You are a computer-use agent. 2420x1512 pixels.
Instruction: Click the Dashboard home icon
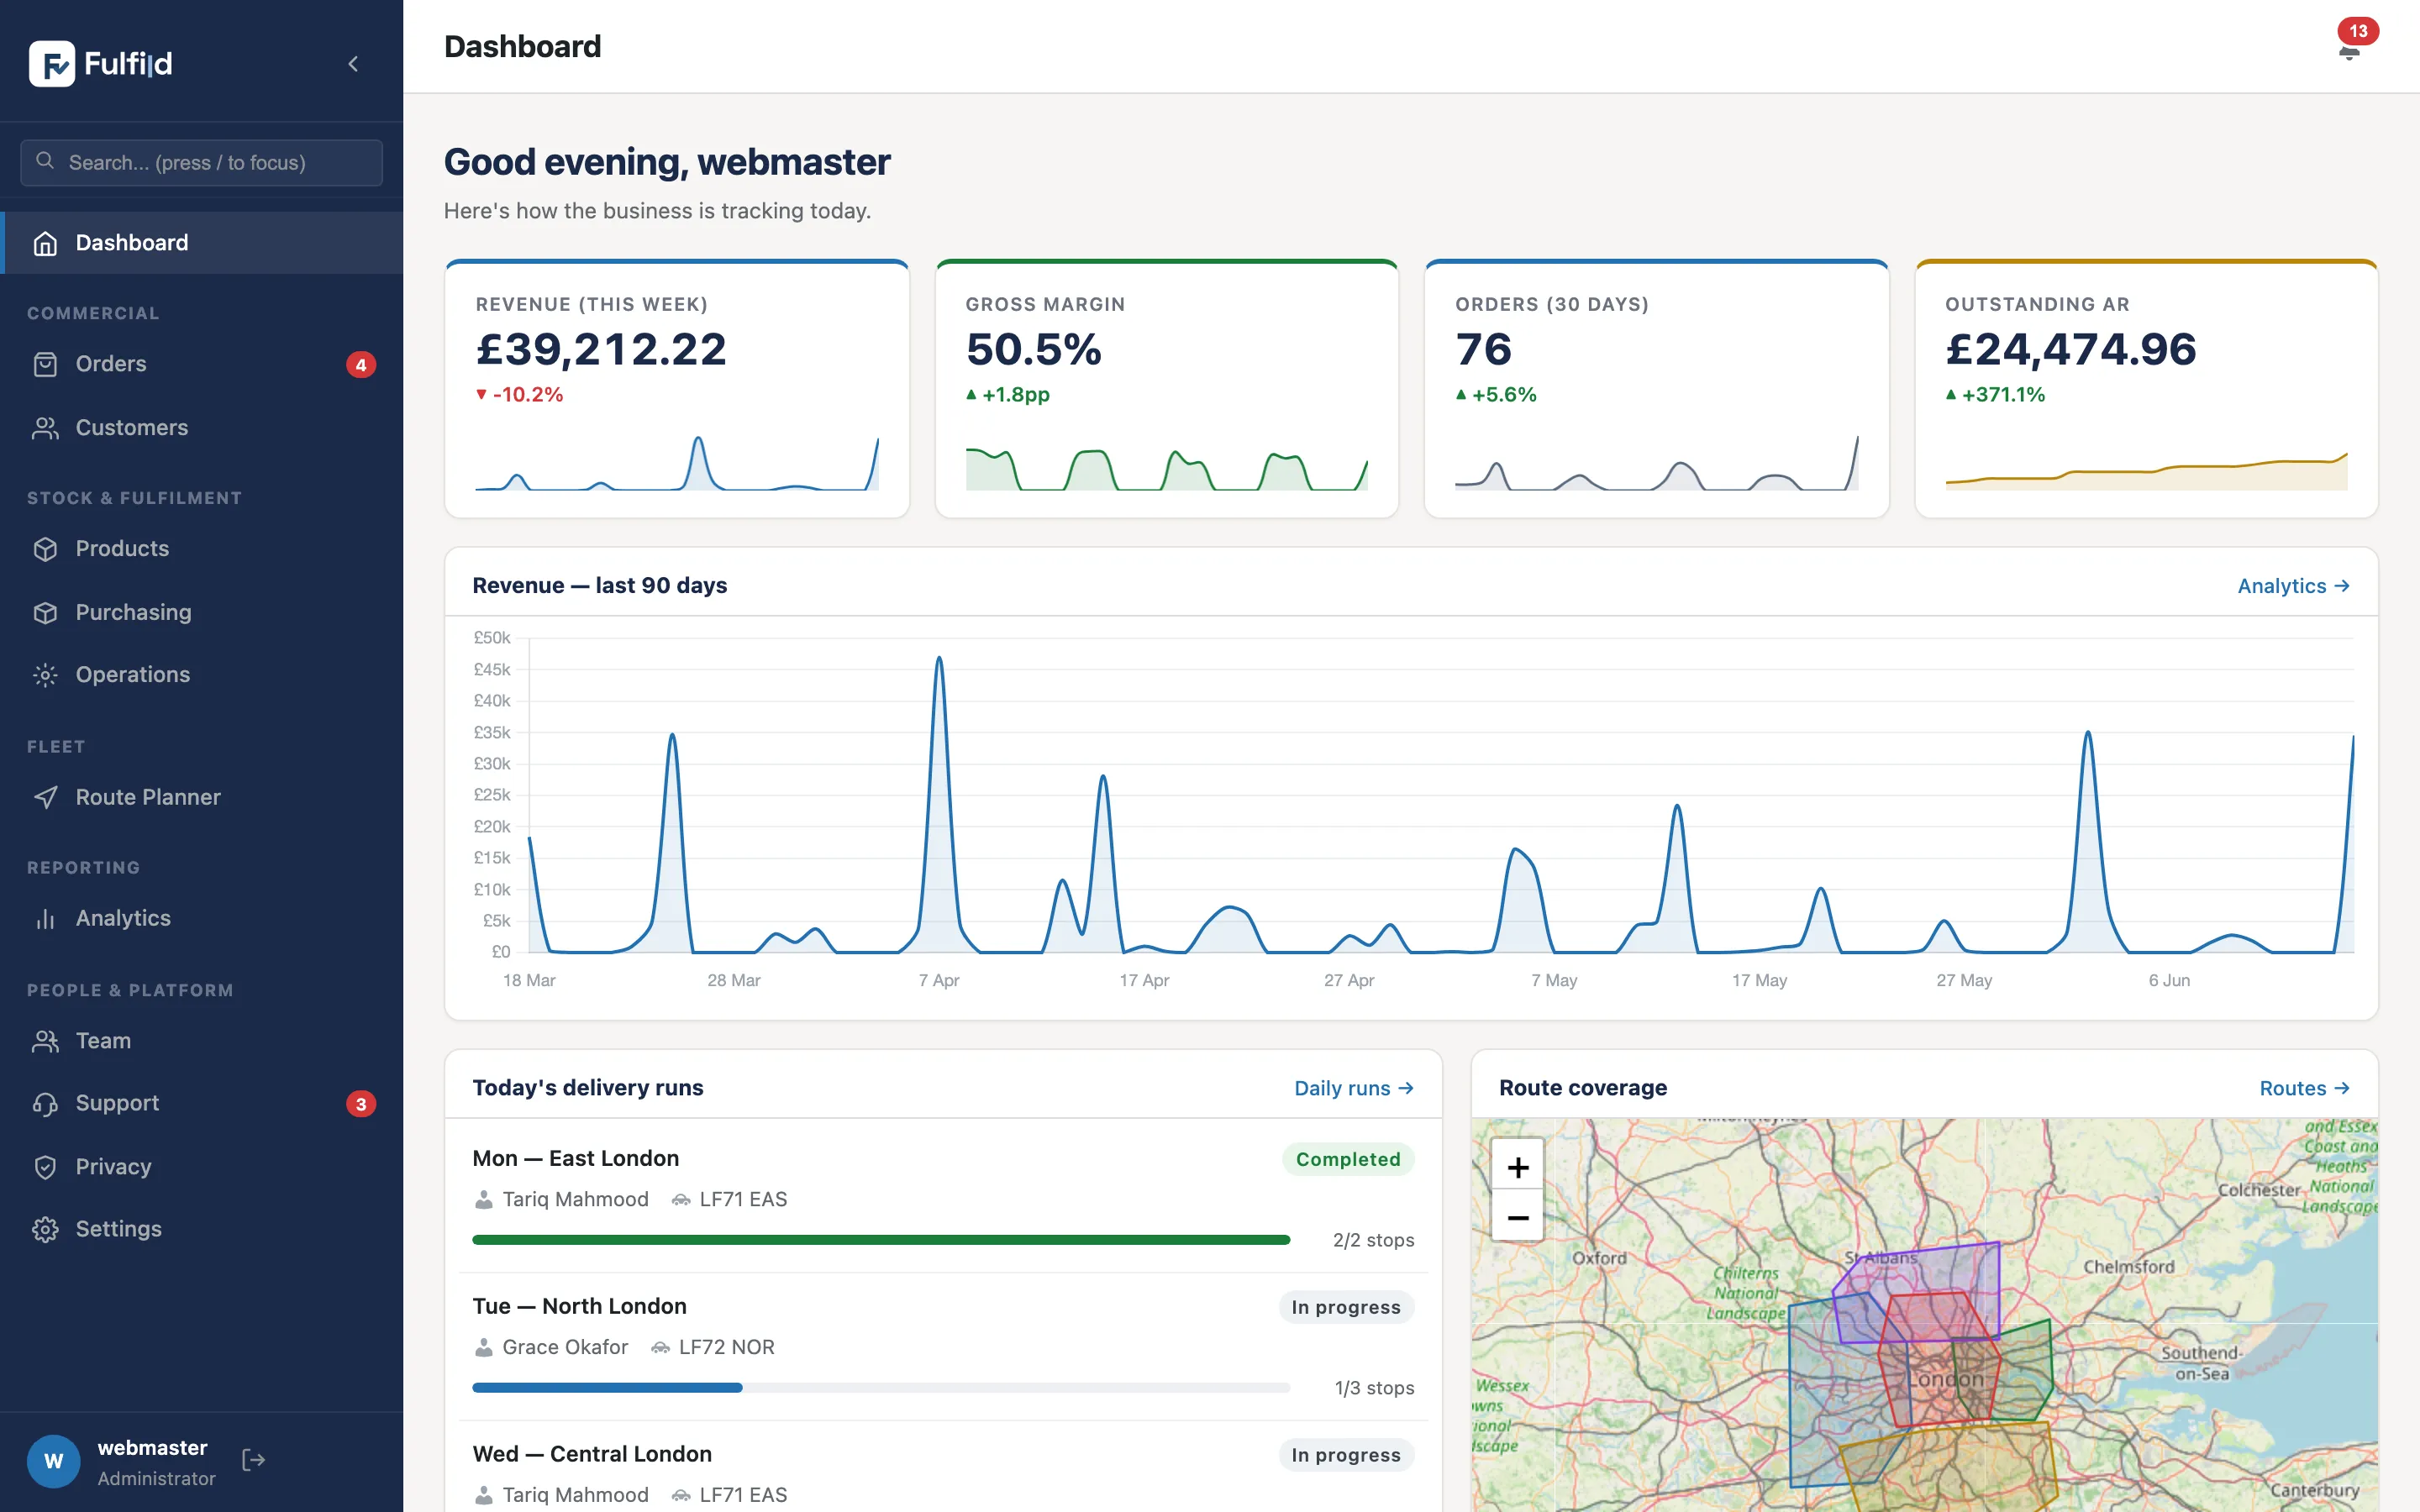pos(45,243)
